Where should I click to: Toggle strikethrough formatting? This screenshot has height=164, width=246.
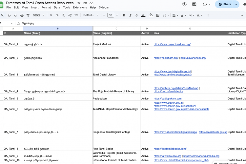coord(136,15)
